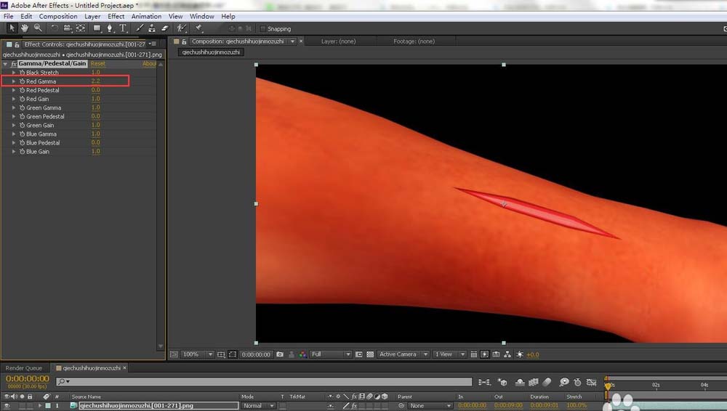Screen dimensions: 727x411
Task: Toggle the Black Stretch stopwatch
Action: click(x=22, y=73)
